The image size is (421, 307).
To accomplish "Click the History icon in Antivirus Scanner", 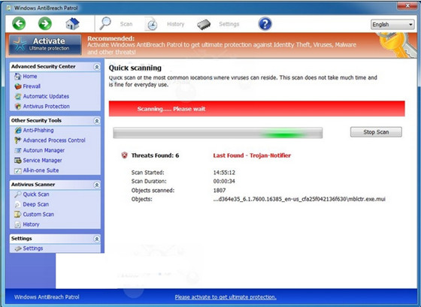I will [x=18, y=224].
